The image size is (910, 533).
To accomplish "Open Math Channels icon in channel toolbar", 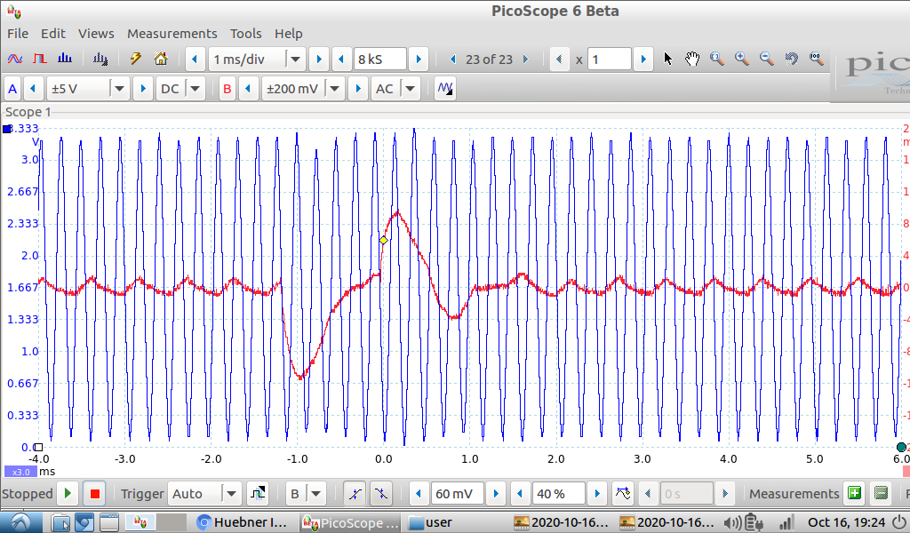I will pos(445,89).
